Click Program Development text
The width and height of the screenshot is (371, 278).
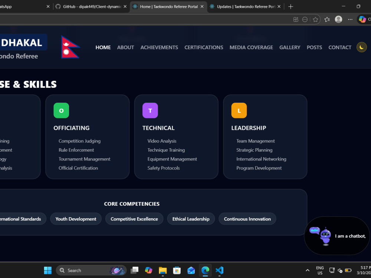(259, 168)
